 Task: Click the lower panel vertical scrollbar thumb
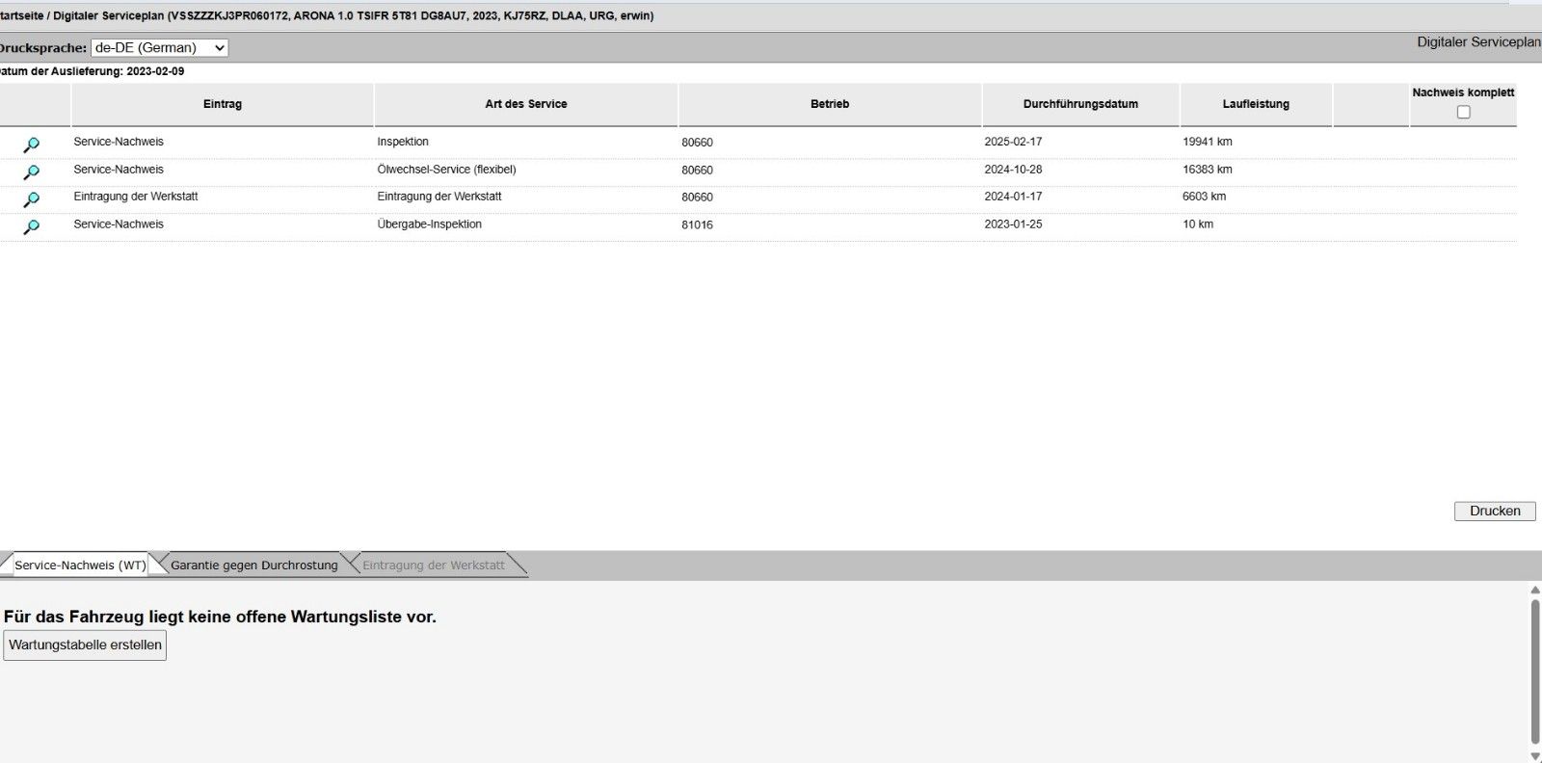click(1534, 671)
